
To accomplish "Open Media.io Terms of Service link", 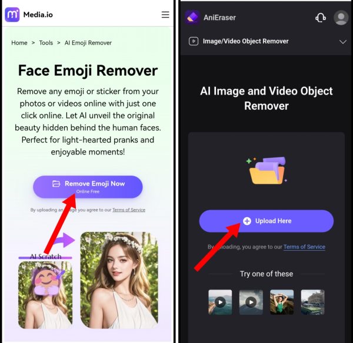I will (x=129, y=210).
